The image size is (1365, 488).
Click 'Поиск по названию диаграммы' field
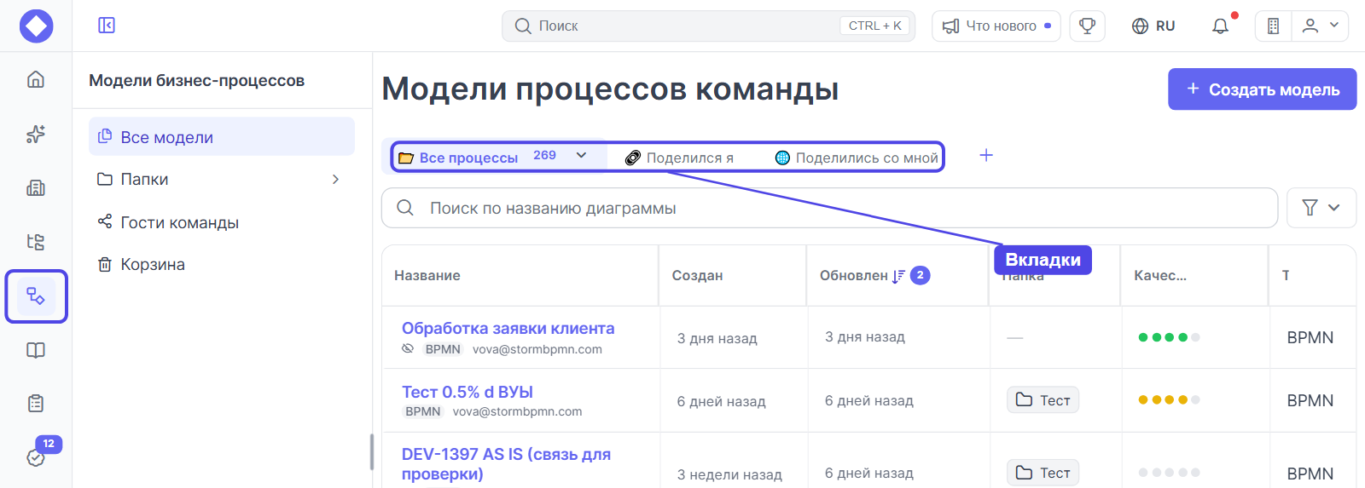829,208
